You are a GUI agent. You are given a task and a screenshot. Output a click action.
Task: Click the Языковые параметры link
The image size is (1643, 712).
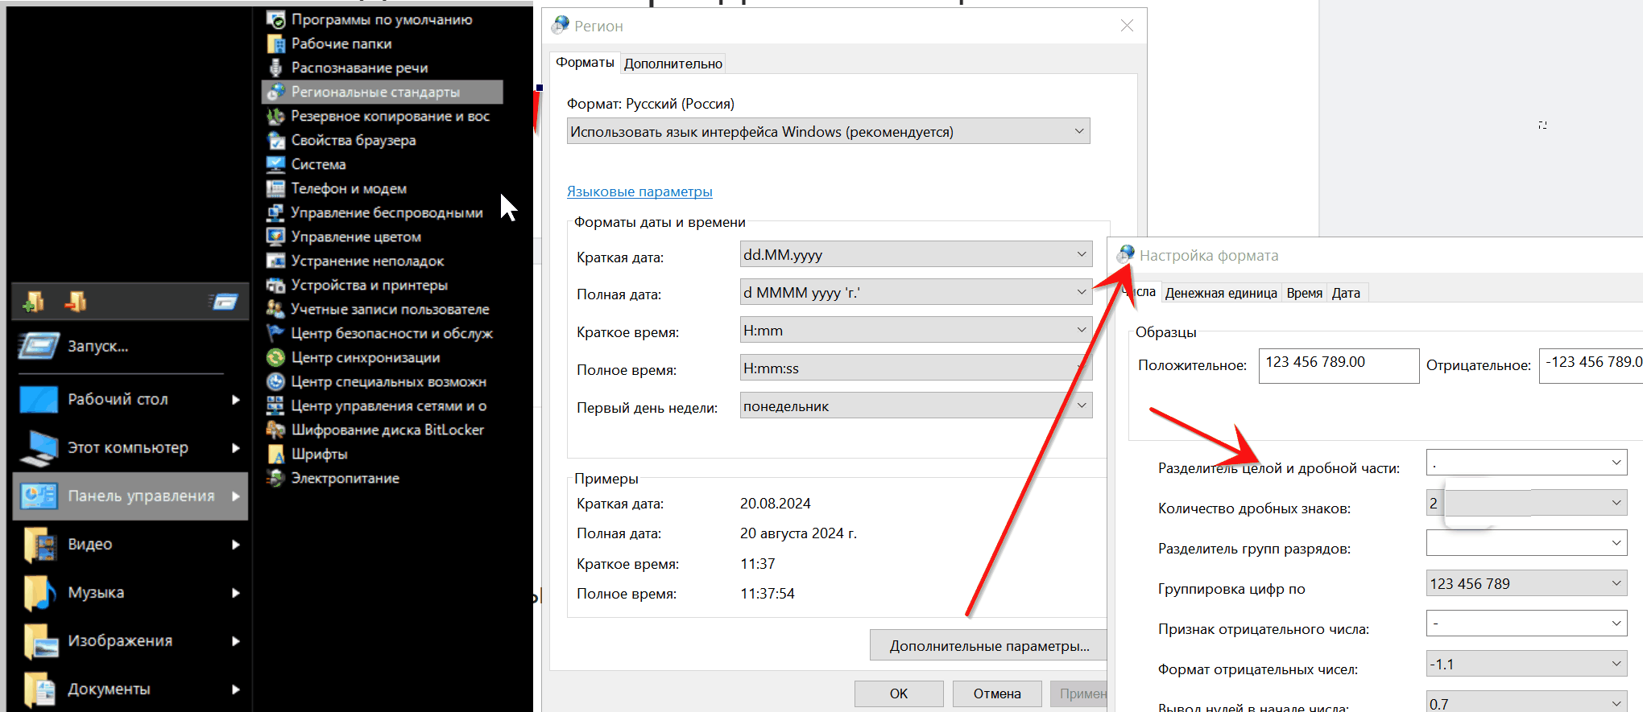point(639,191)
